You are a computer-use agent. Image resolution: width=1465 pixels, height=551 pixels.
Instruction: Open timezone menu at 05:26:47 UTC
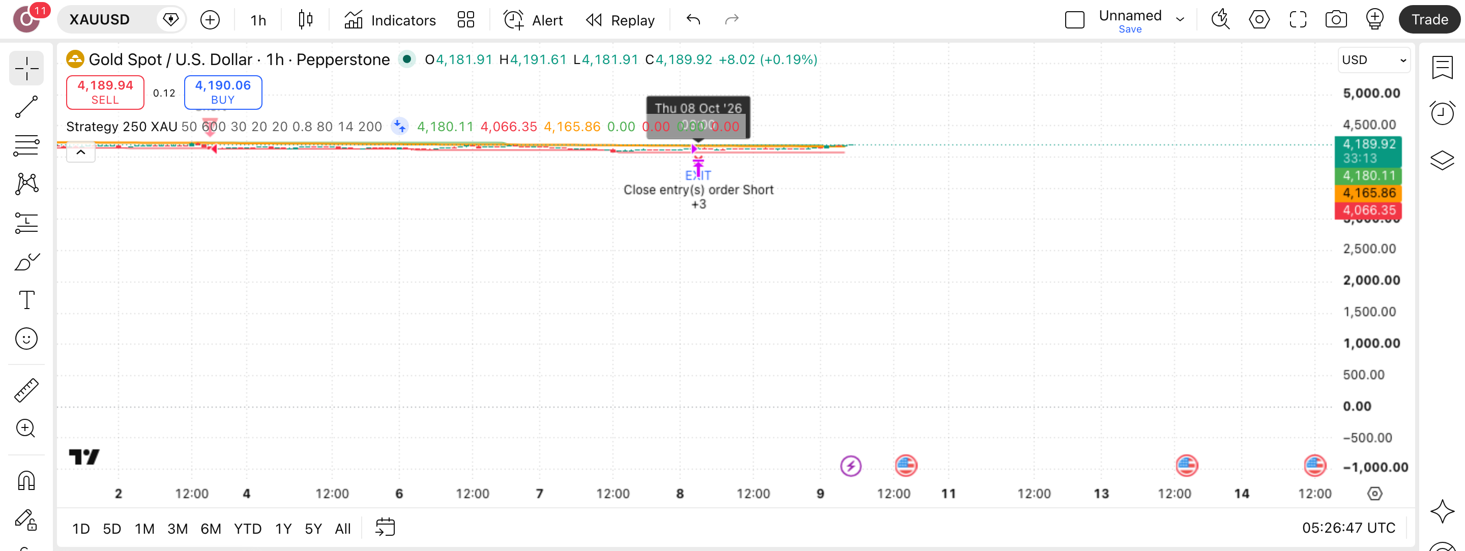(1349, 528)
